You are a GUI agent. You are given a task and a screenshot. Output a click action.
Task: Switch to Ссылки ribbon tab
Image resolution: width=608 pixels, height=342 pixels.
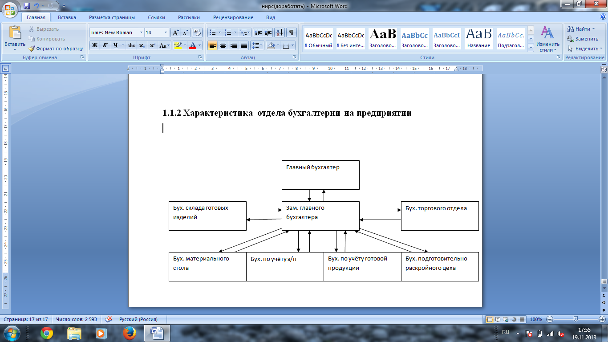[156, 17]
